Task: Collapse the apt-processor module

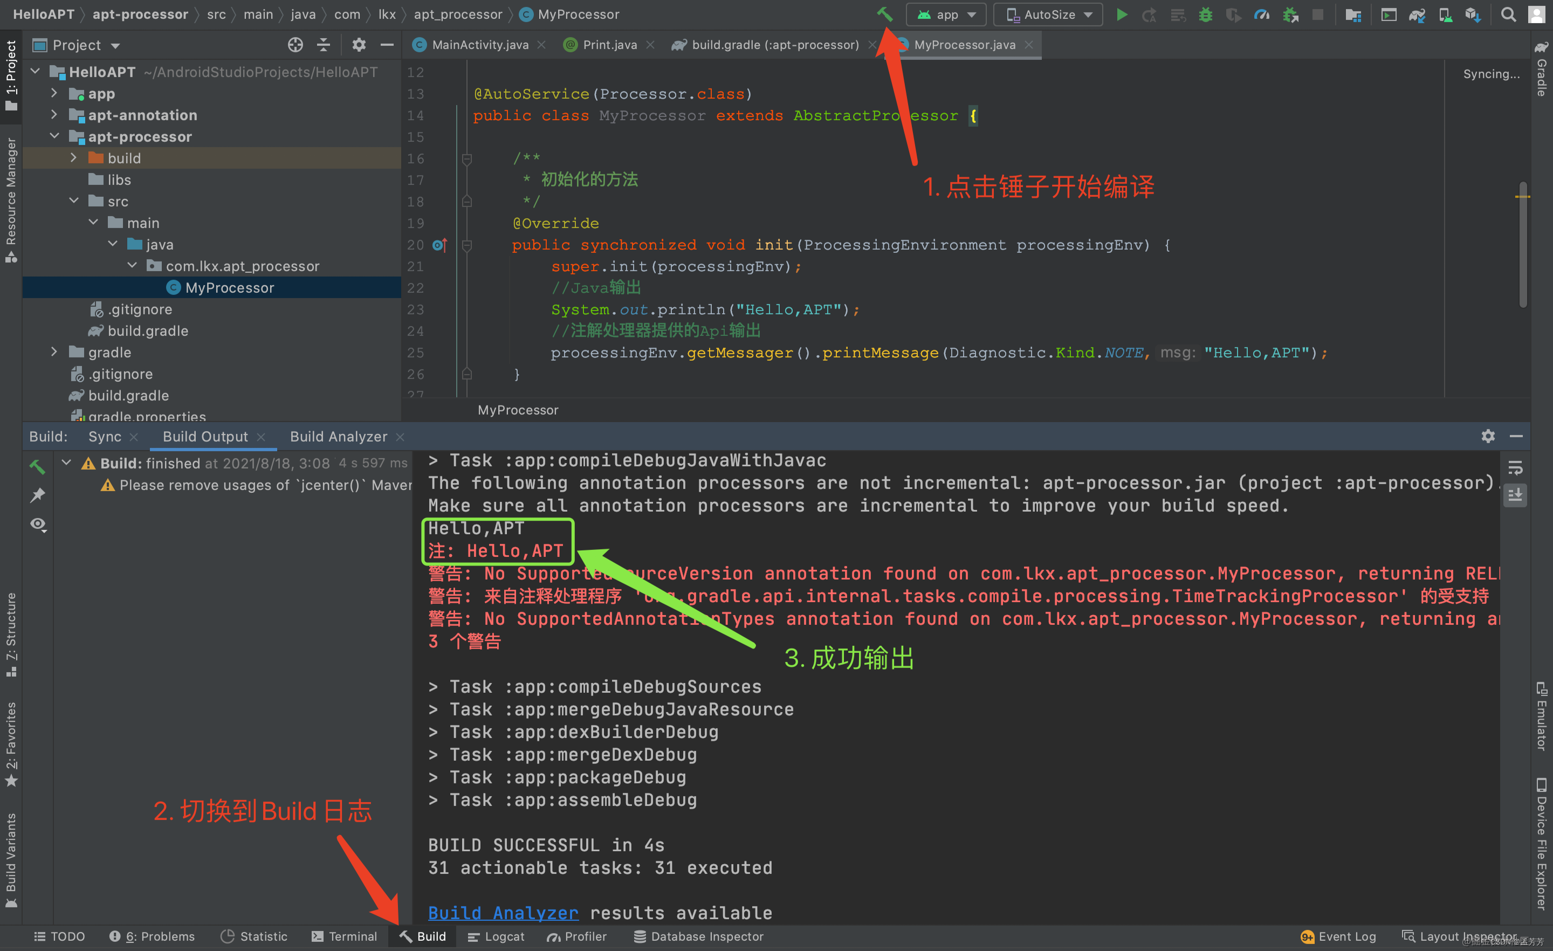Action: point(54,136)
